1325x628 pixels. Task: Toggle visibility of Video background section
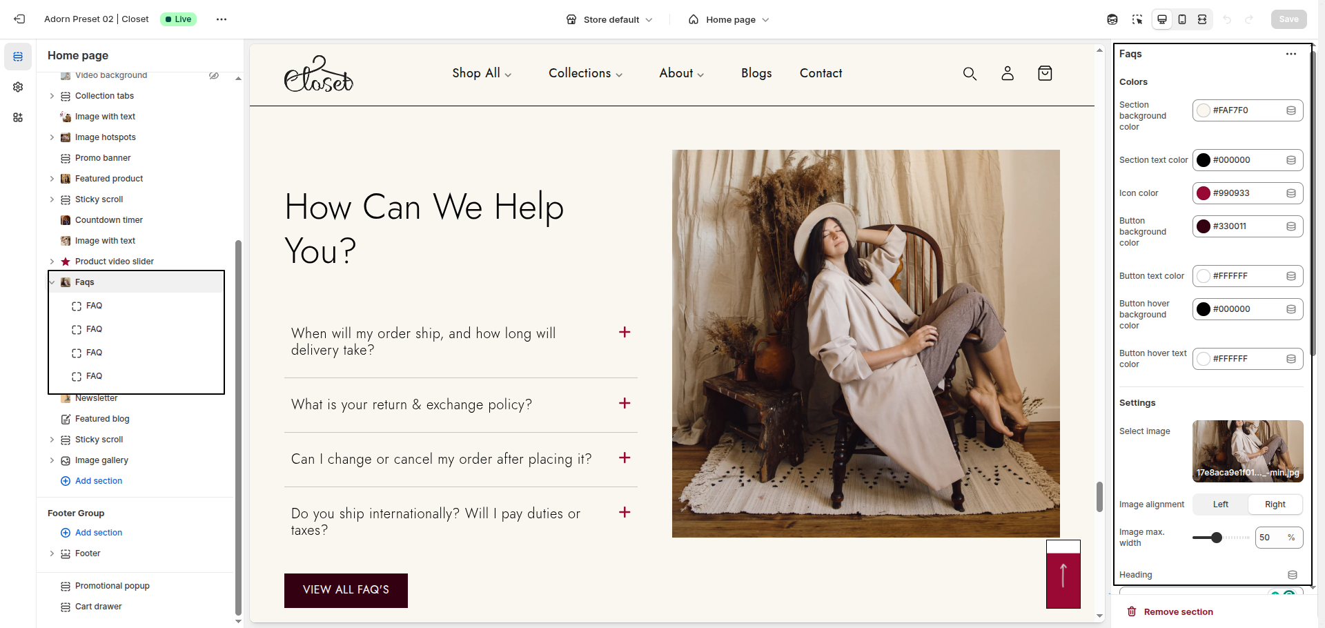tap(214, 76)
